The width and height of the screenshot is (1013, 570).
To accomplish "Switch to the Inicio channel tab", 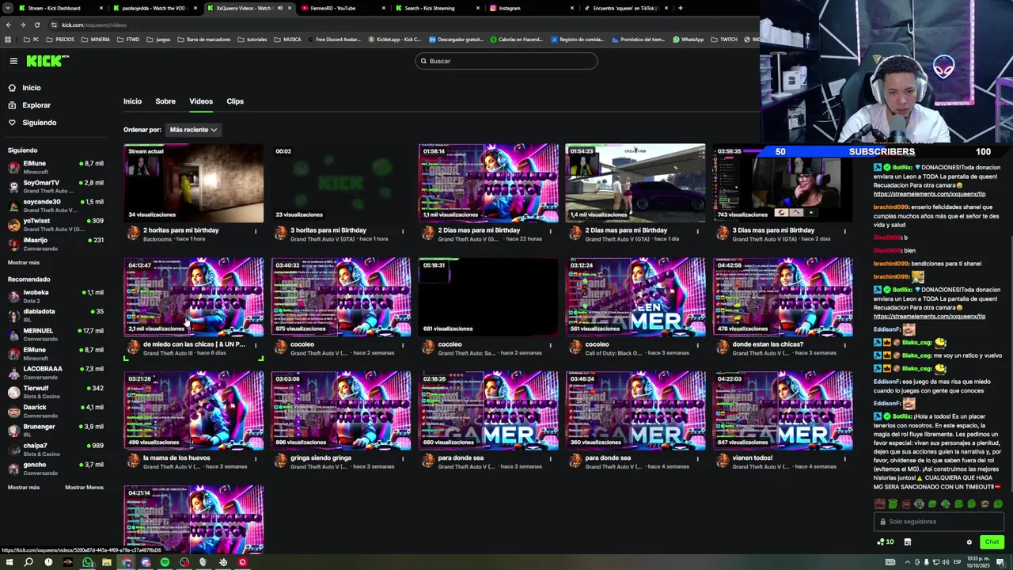I will [x=132, y=101].
